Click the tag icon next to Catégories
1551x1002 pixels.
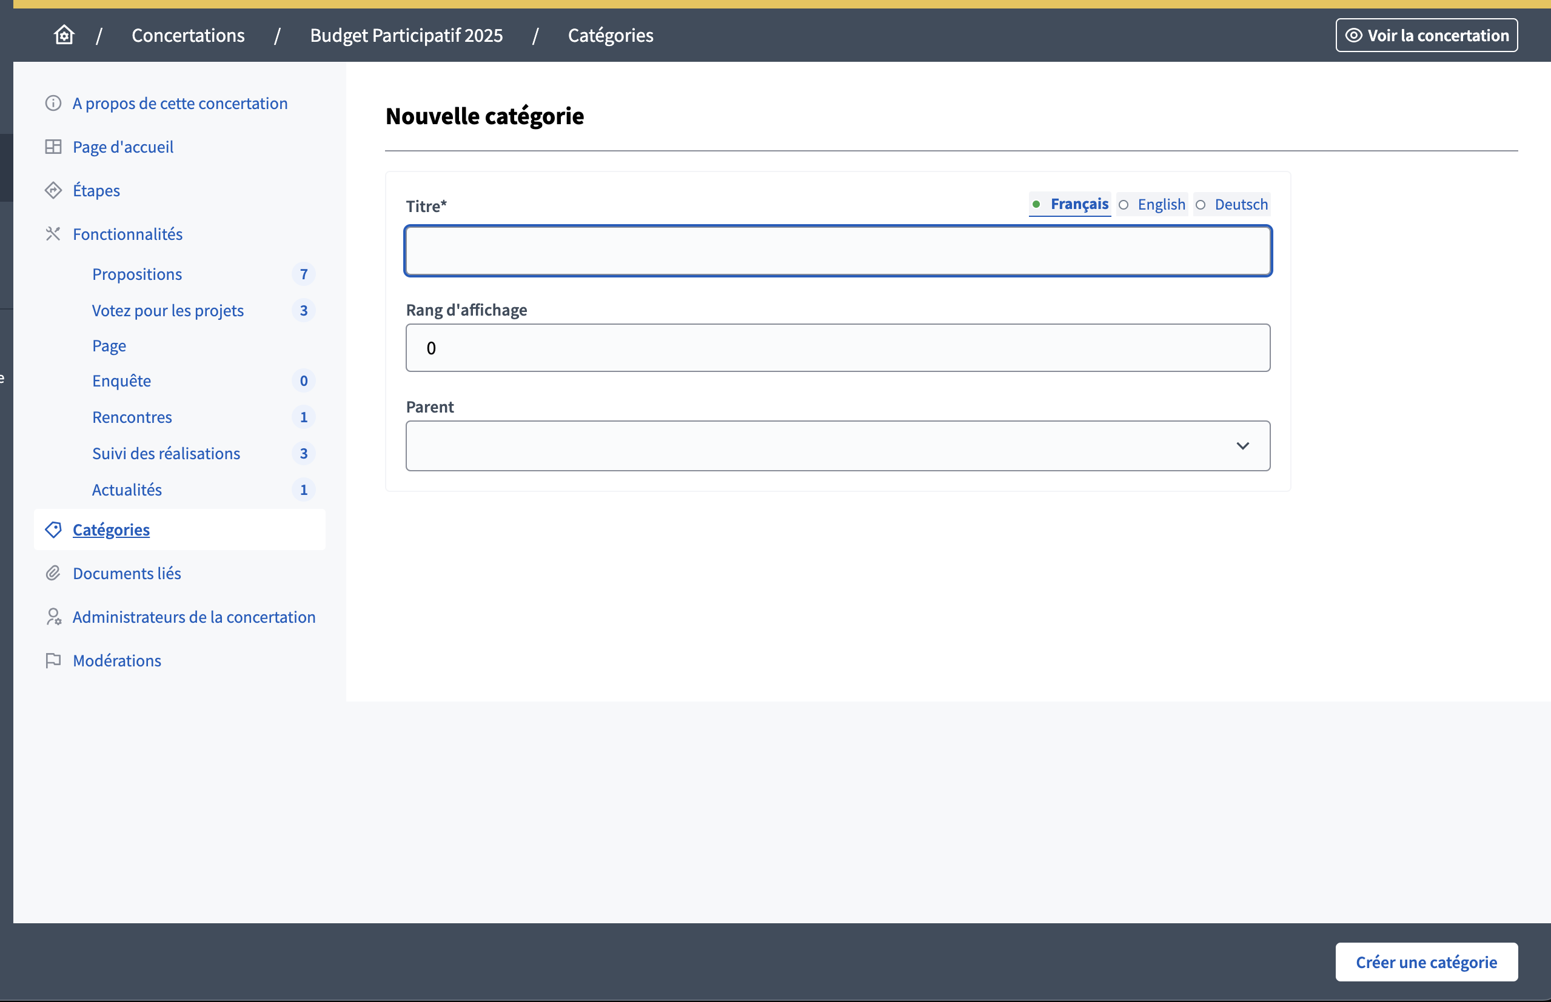pyautogui.click(x=53, y=529)
